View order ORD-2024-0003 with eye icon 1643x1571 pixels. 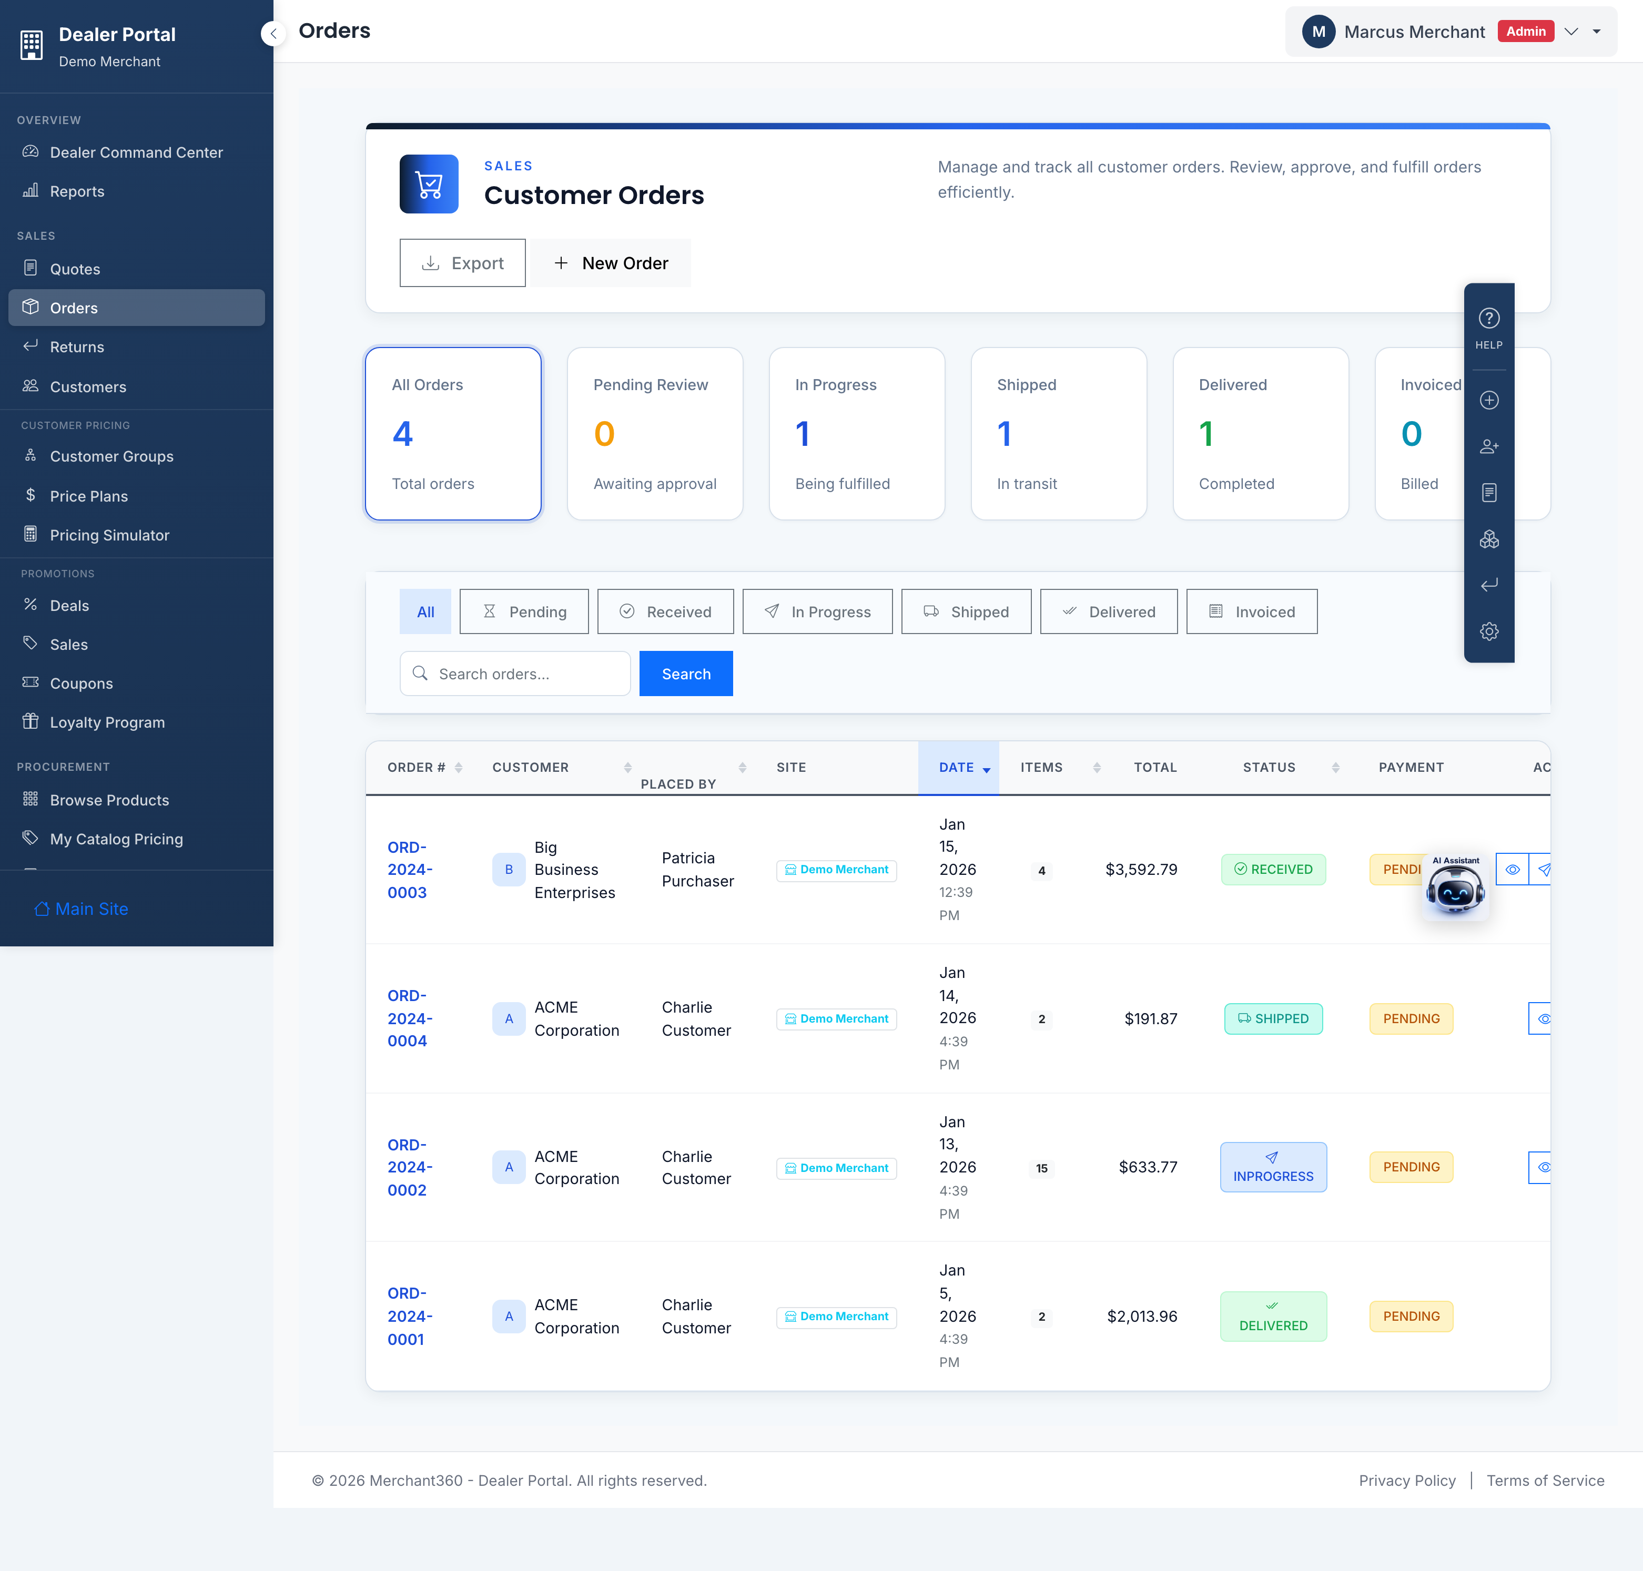pyautogui.click(x=1512, y=869)
